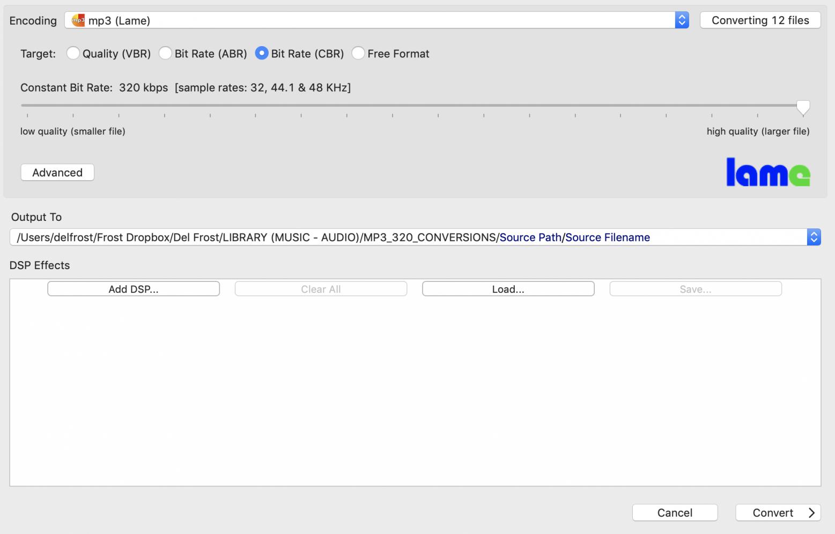This screenshot has width=835, height=534.
Task: Click Source Filename token in output path
Action: 607,238
